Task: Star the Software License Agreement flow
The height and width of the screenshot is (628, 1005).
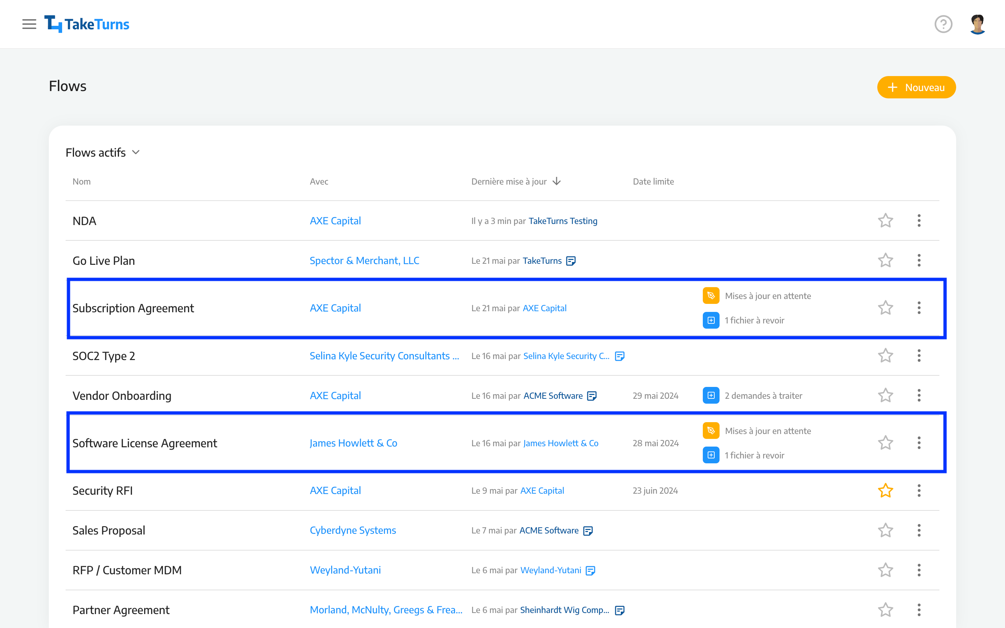Action: pyautogui.click(x=885, y=443)
